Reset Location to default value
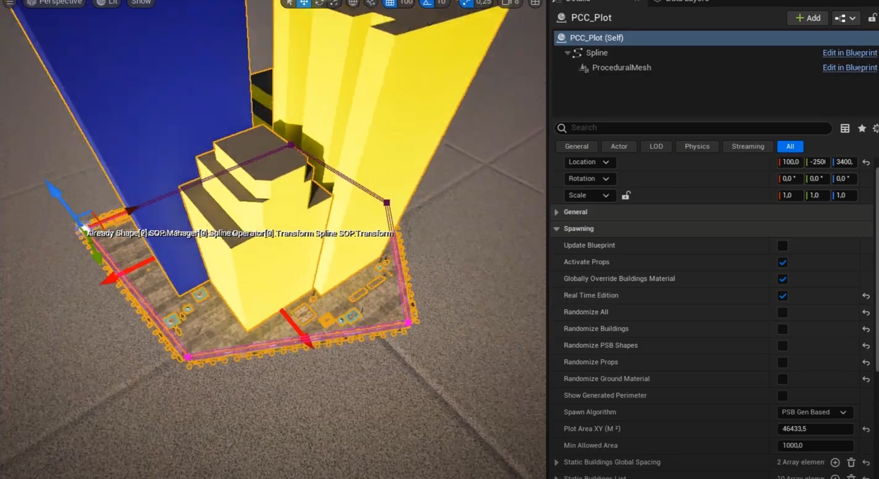This screenshot has height=479, width=879. tap(866, 162)
